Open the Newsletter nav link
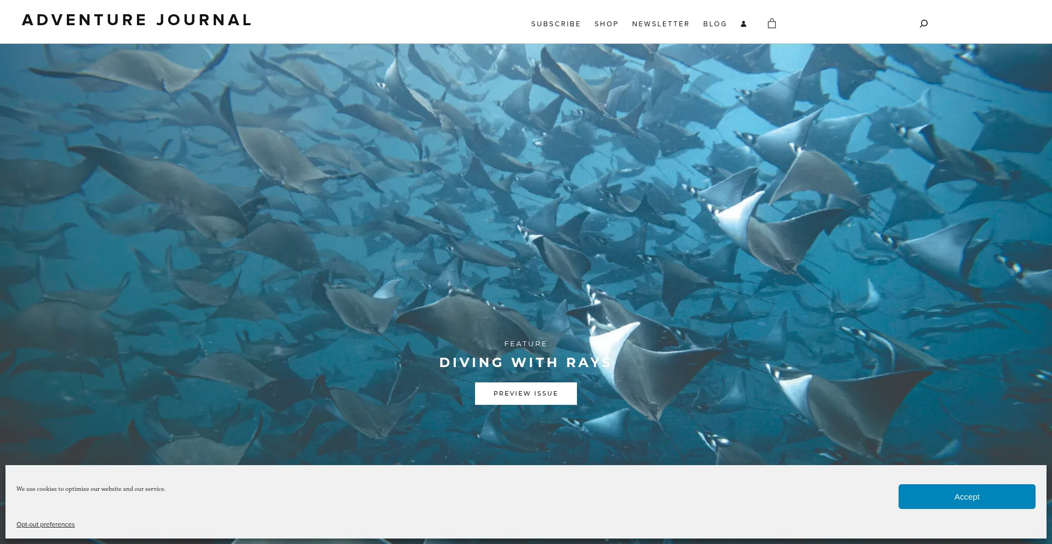This screenshot has height=544, width=1052. coord(660,24)
